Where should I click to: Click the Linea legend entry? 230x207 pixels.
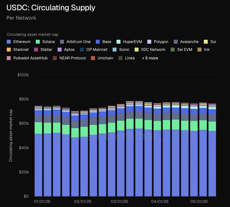pos(127,58)
